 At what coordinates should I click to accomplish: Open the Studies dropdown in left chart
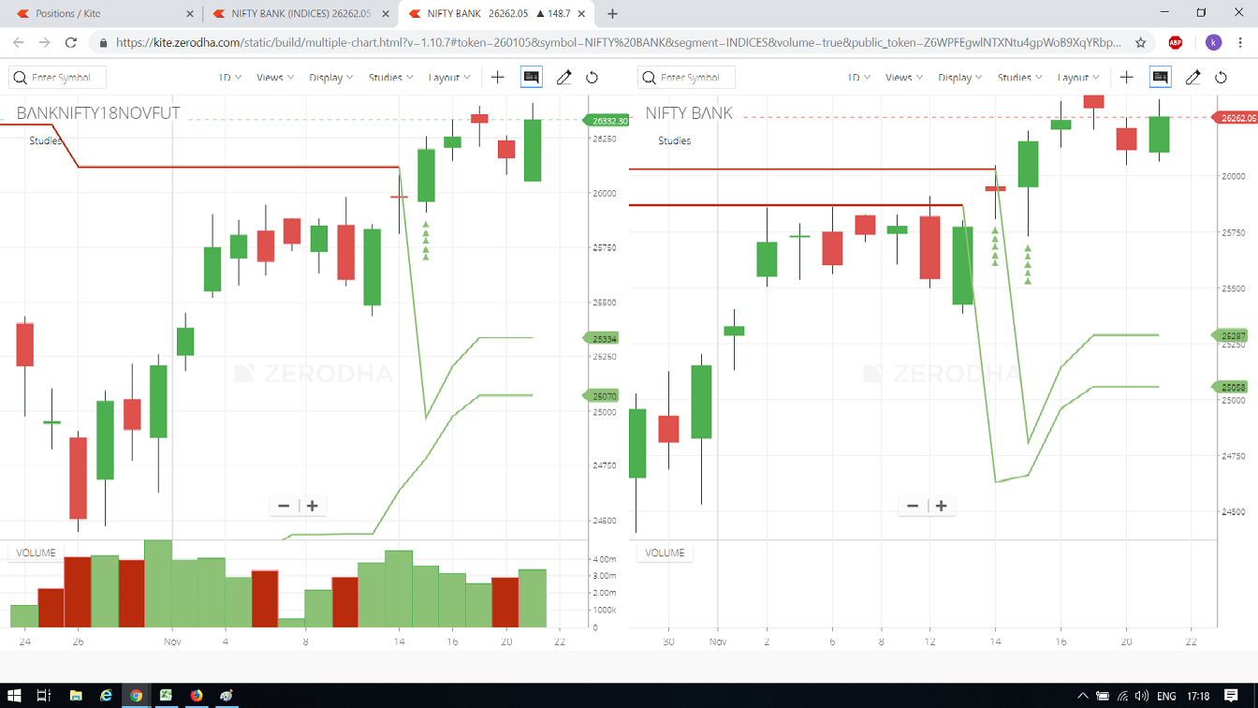[390, 78]
